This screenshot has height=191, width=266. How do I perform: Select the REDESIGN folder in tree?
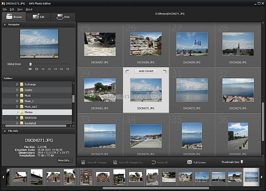[31, 118]
